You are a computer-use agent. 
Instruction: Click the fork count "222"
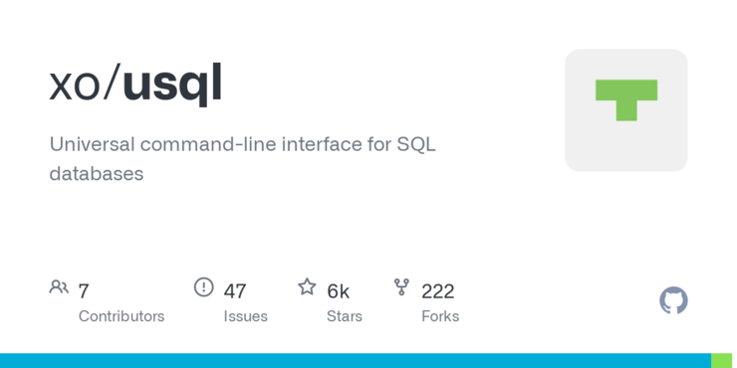click(x=437, y=291)
